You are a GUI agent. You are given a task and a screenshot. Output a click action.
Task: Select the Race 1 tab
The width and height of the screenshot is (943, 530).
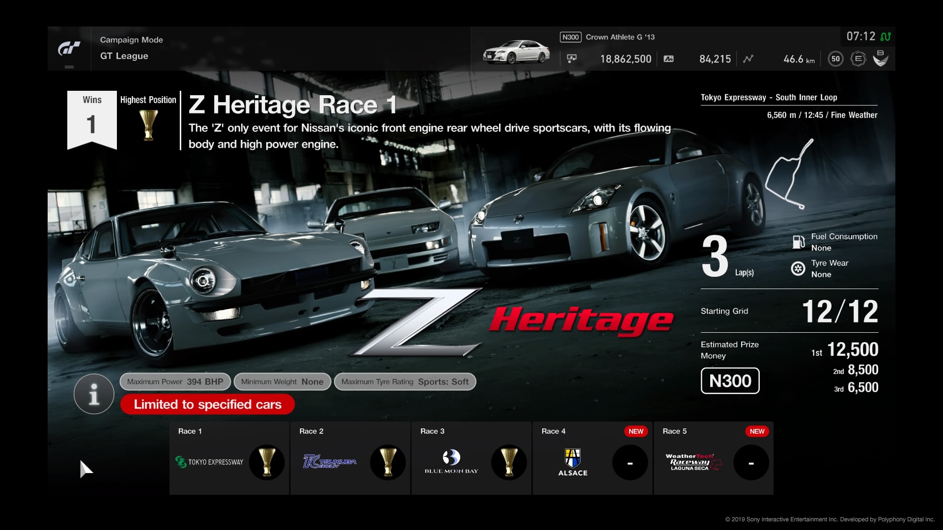[229, 458]
